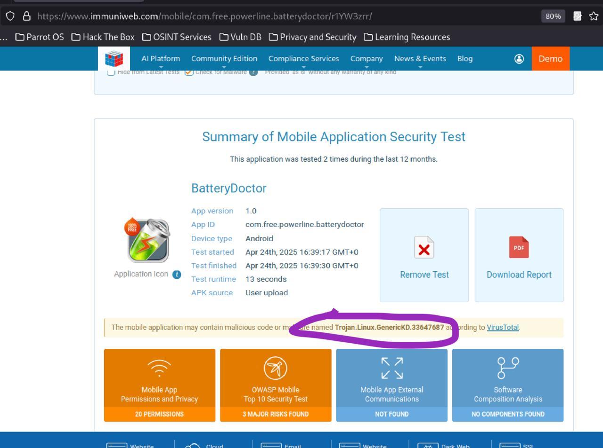Open the Privacy and Security bookmark folder
This screenshot has width=603, height=448.
(313, 37)
